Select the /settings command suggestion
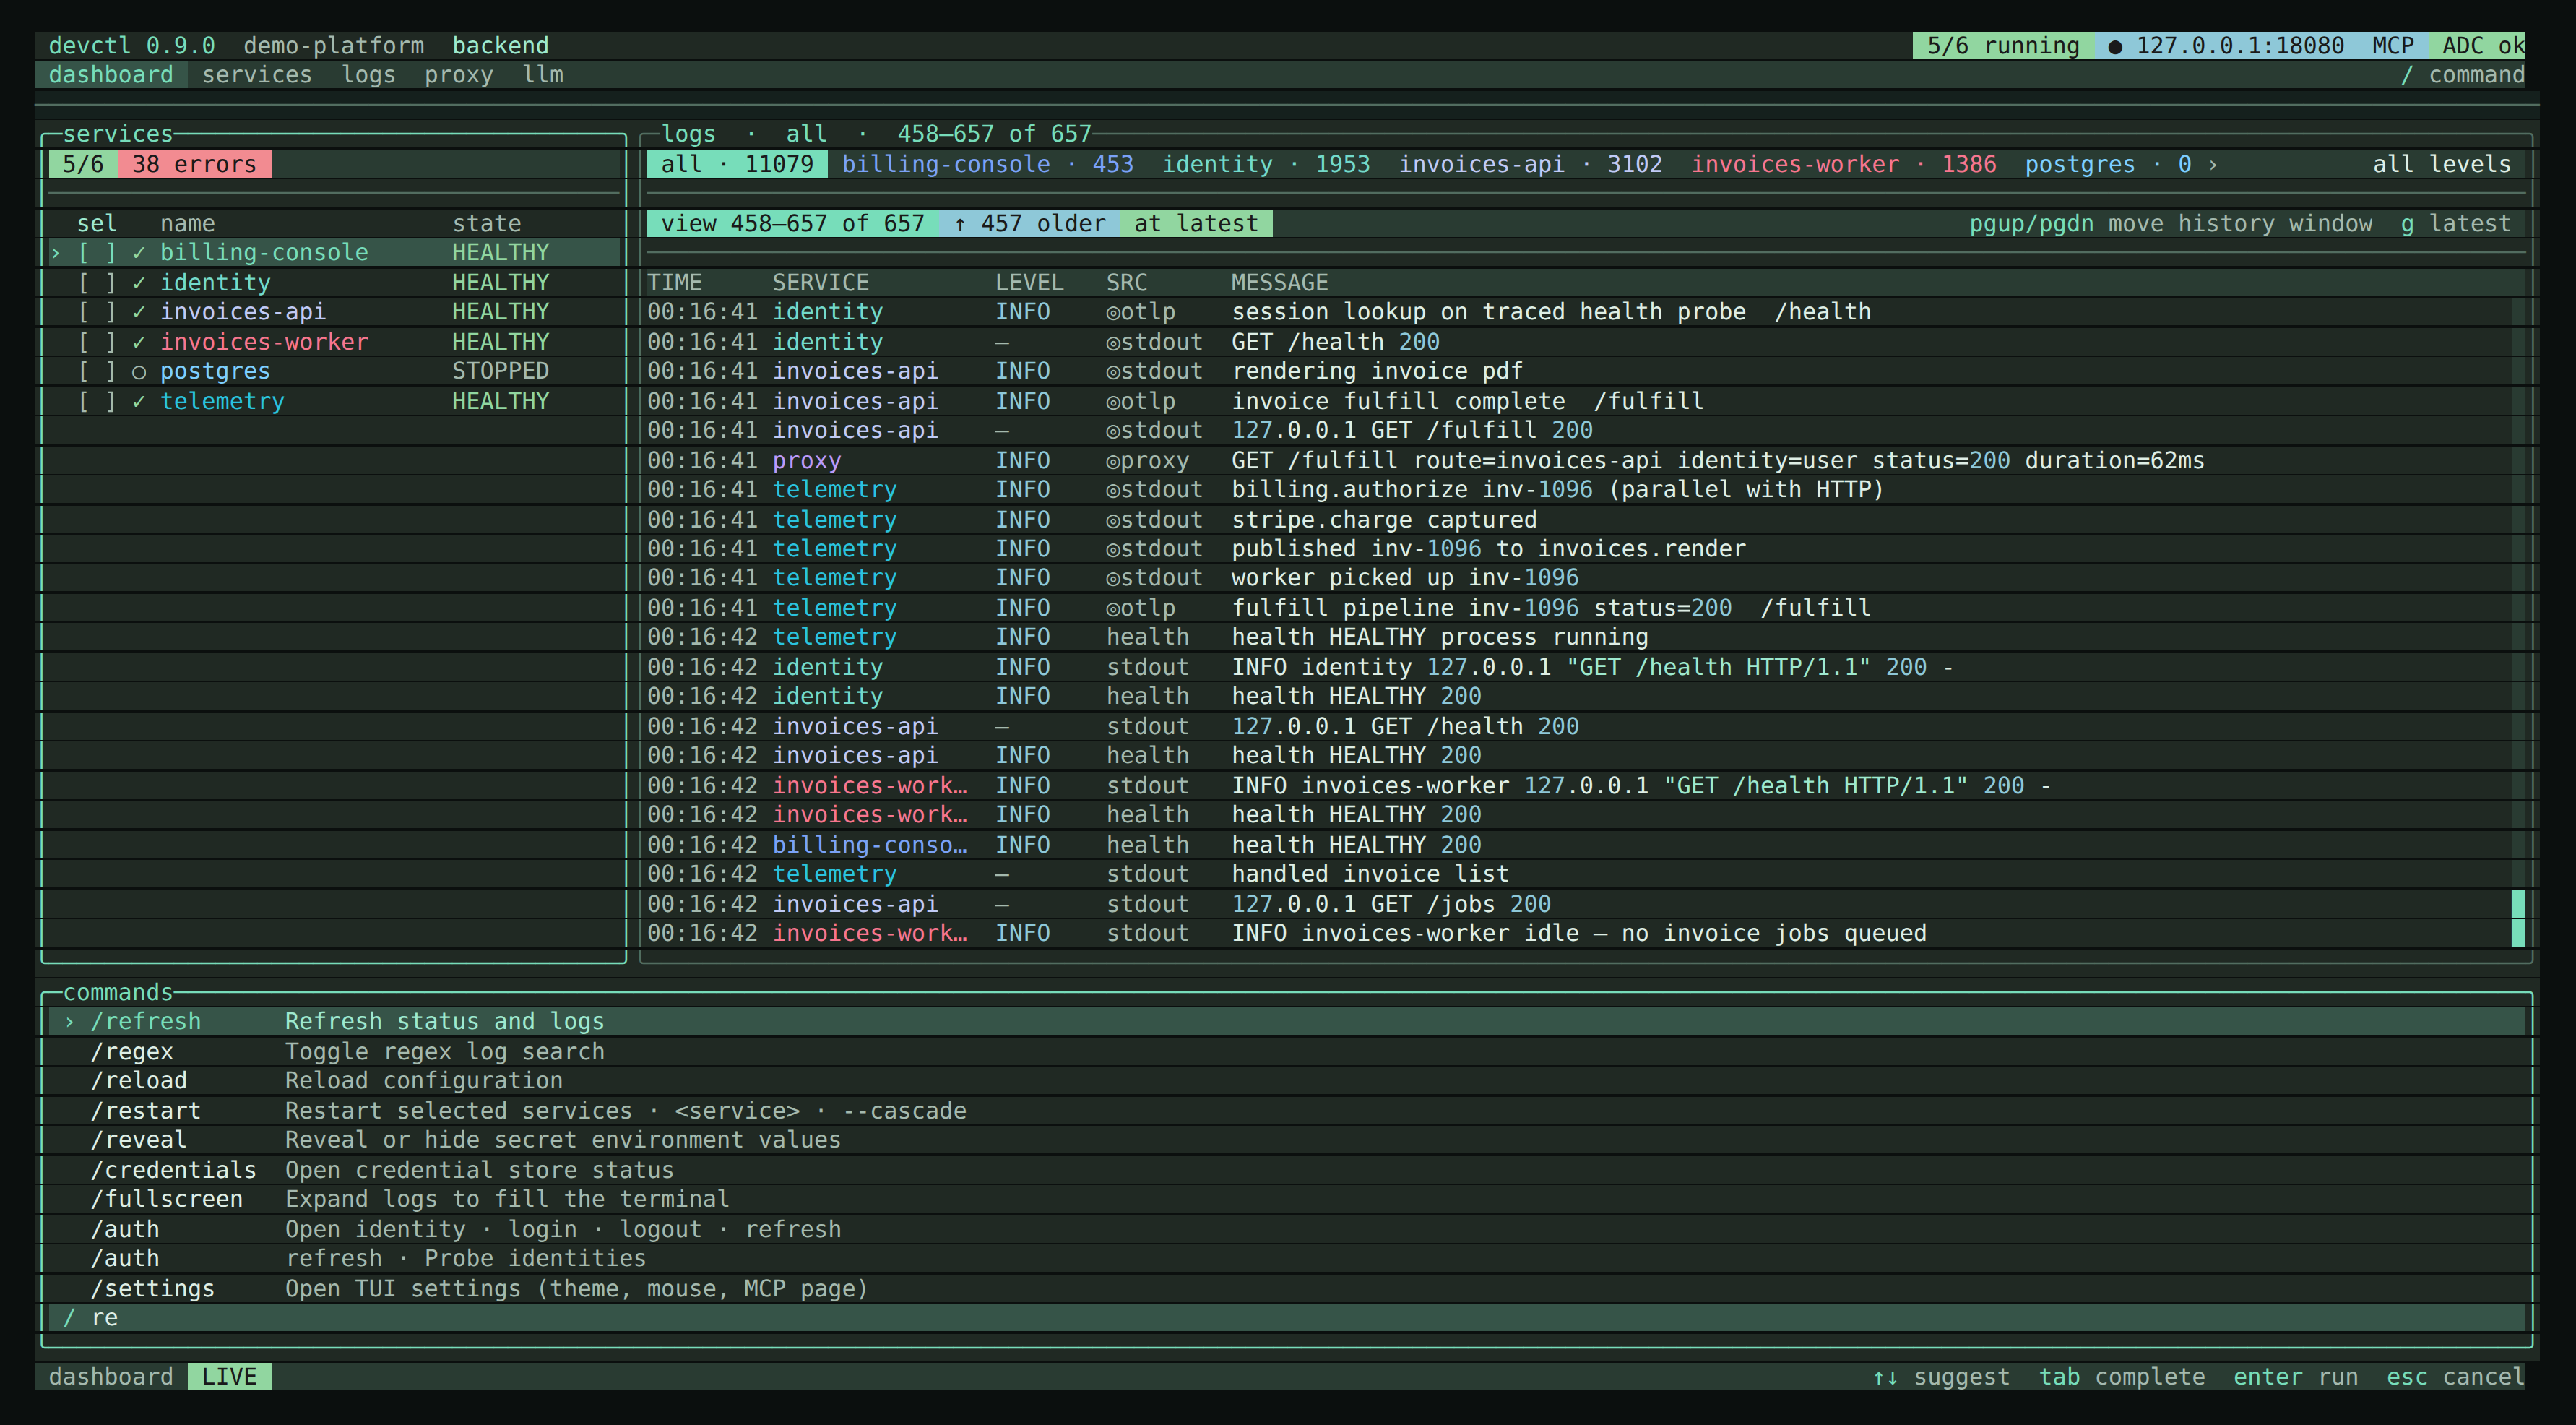Image resolution: width=2576 pixels, height=1425 pixels. tap(1287, 1288)
